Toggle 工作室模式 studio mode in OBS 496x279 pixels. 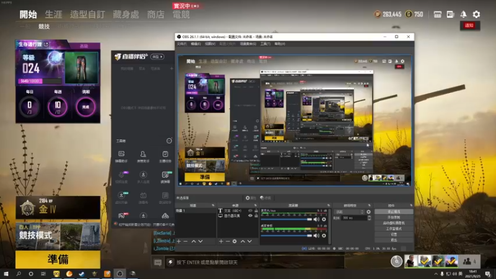(x=394, y=229)
